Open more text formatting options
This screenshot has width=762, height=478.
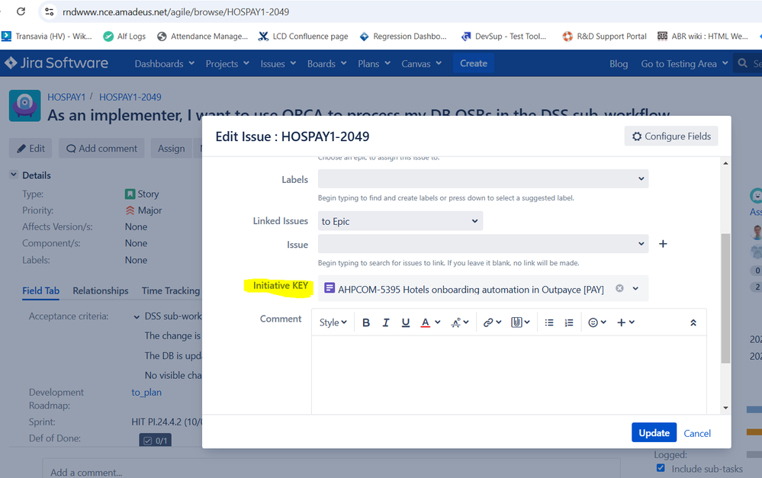[x=460, y=322]
